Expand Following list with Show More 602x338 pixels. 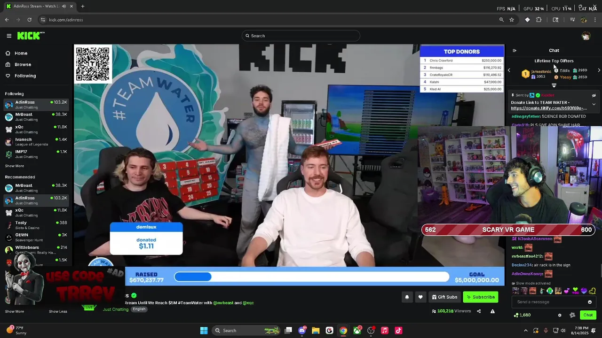coord(15,166)
